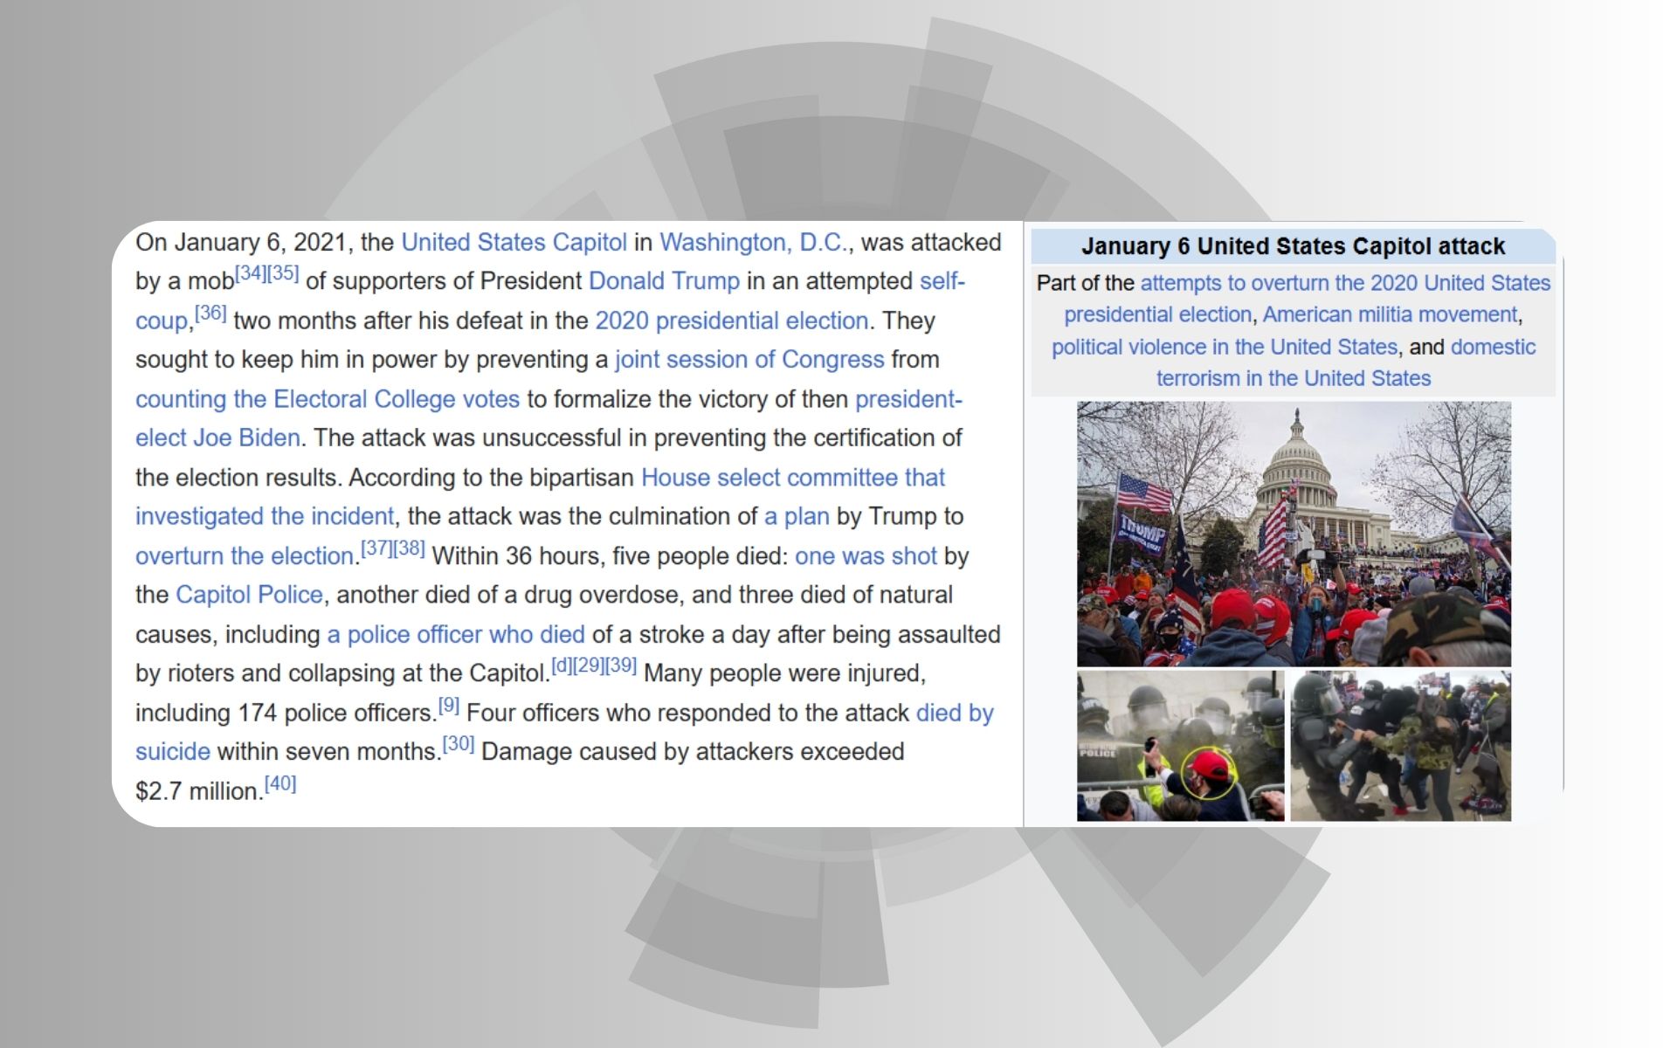Open the United States Capitol link

coord(514,242)
